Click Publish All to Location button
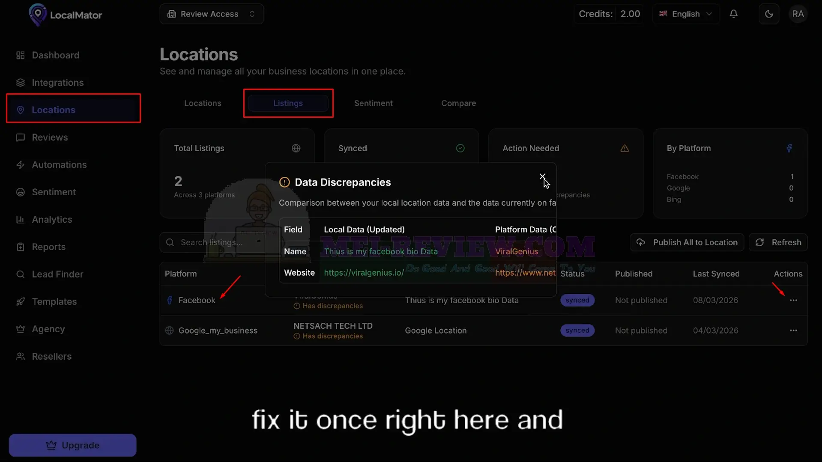The height and width of the screenshot is (462, 822). [687, 242]
